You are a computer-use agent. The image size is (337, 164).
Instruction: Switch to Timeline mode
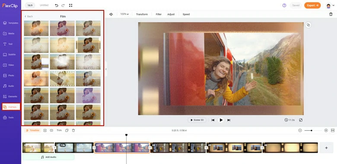(x=32, y=130)
